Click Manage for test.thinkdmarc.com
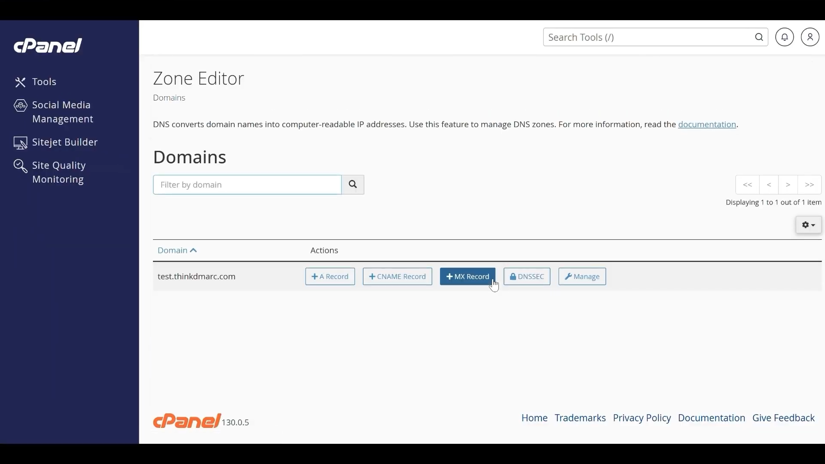Screen dimensions: 825x464 [581, 276]
